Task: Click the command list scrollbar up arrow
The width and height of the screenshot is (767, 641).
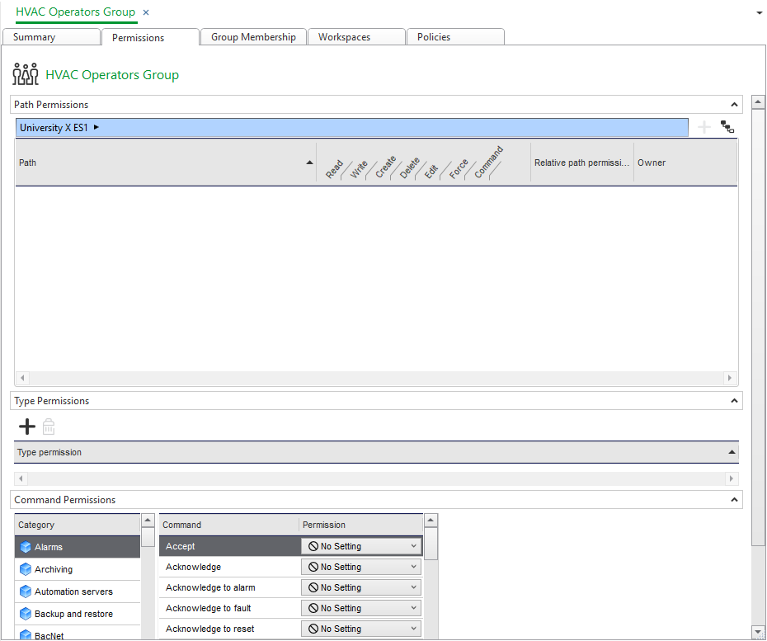Action: tap(431, 520)
